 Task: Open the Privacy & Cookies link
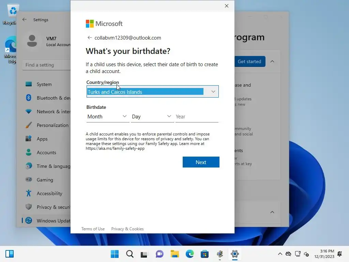(127, 229)
